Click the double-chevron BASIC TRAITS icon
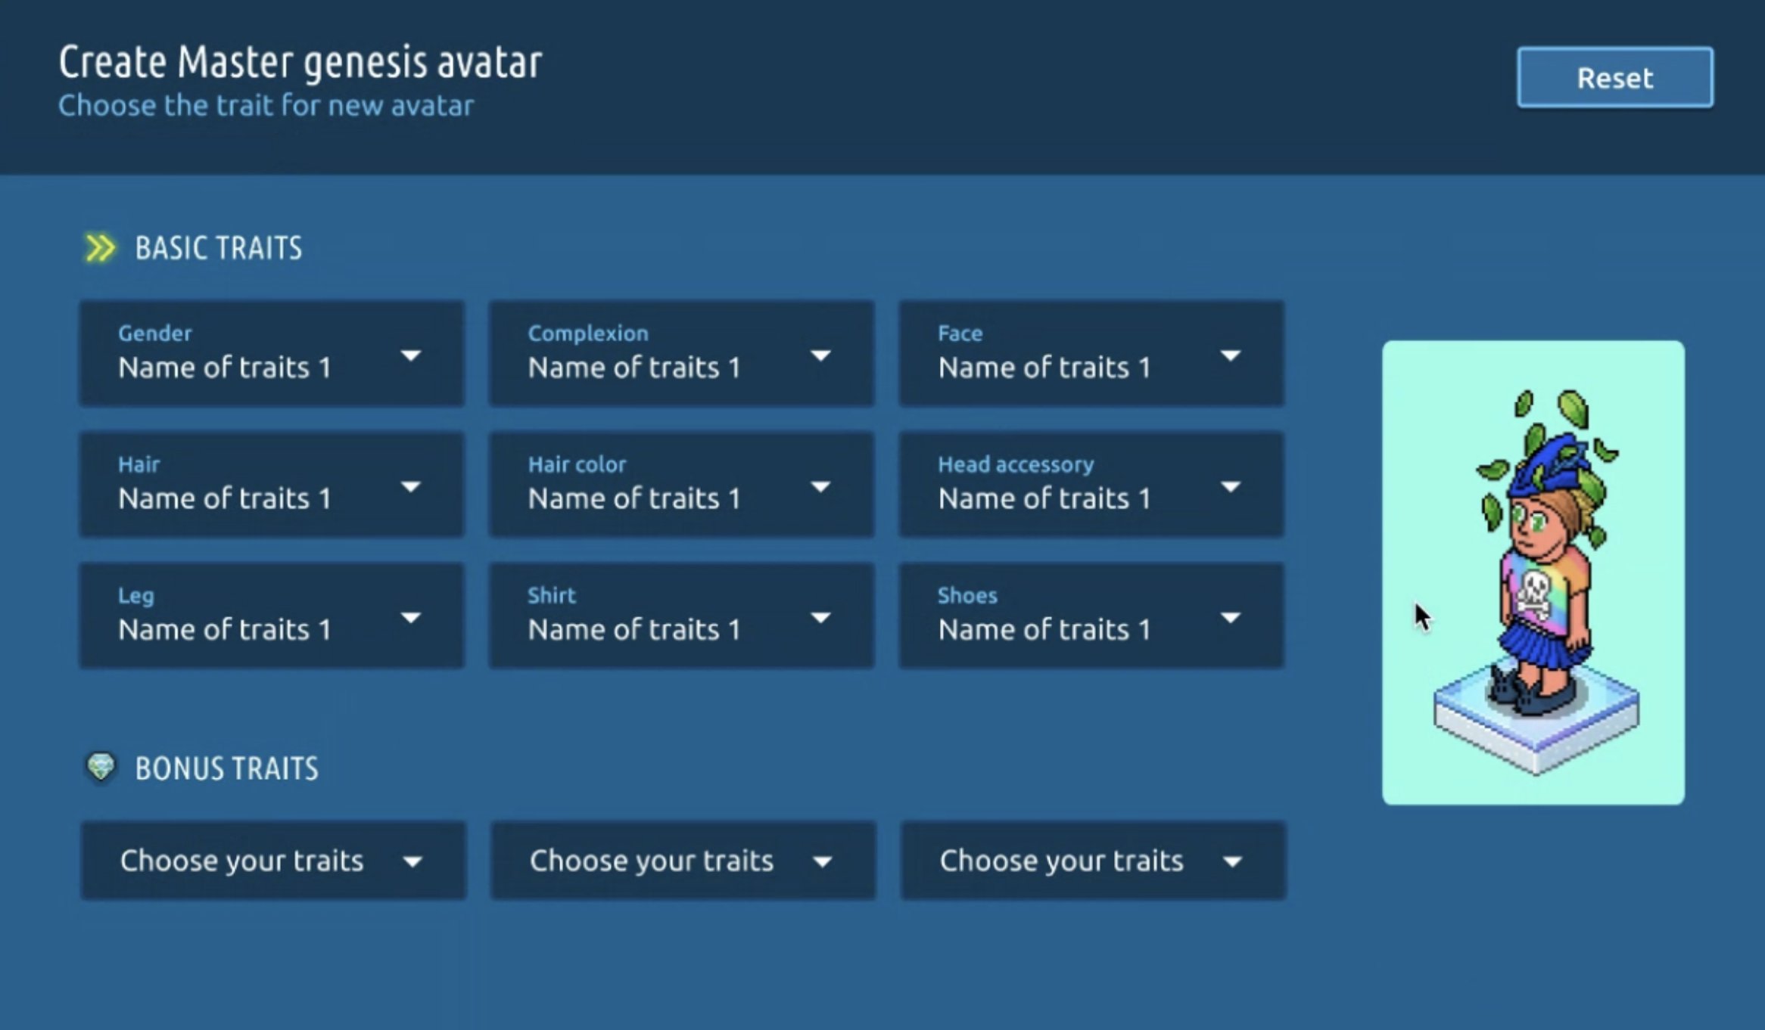 (x=101, y=247)
